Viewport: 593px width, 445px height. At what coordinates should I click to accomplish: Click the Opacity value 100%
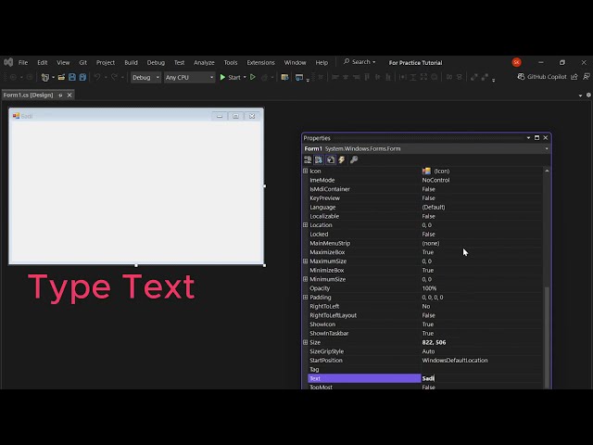(x=429, y=288)
